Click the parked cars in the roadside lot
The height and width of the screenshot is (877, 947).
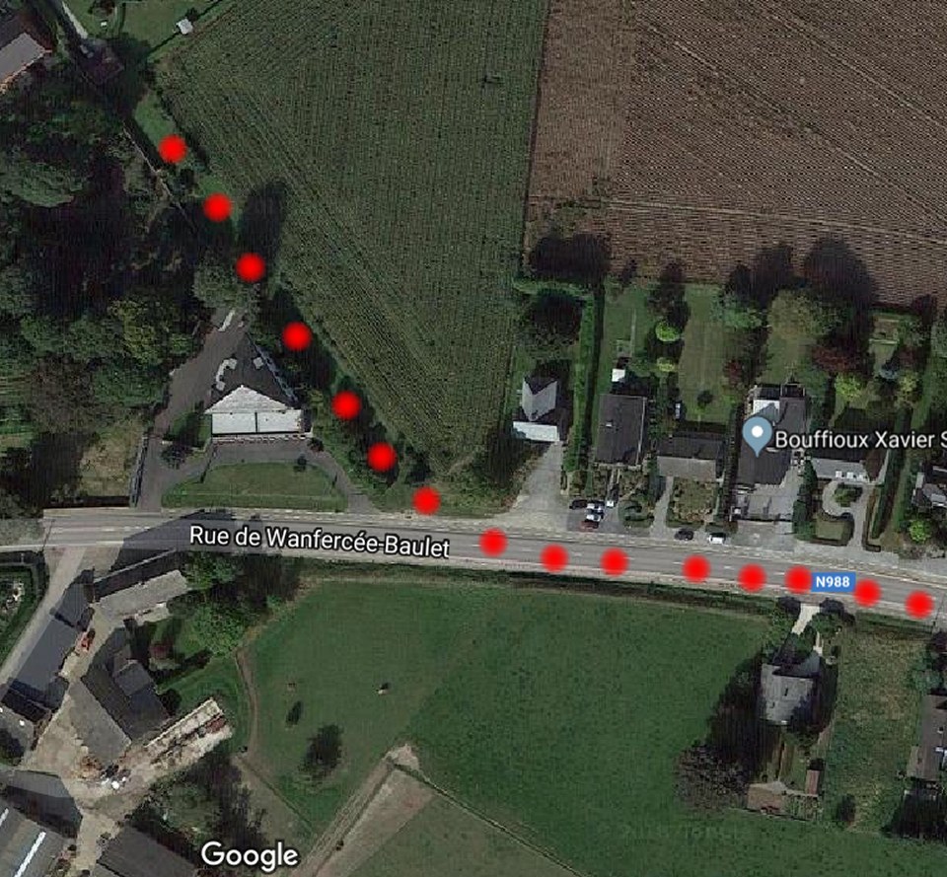click(593, 514)
